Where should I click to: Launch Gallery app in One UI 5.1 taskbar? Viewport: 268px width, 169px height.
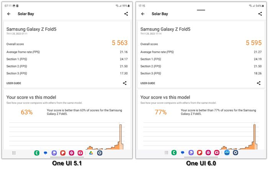click(72, 153)
